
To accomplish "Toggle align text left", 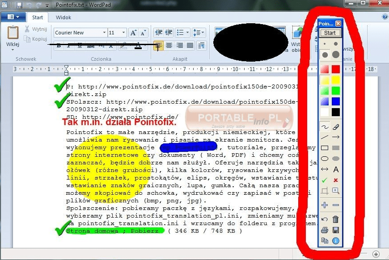I will (x=158, y=46).
